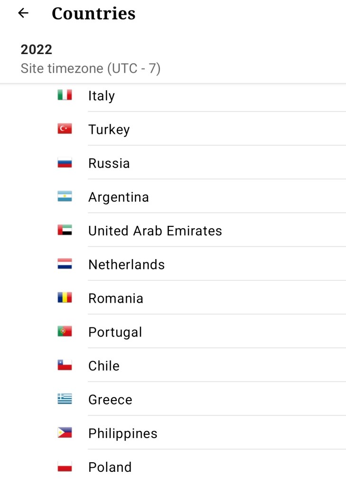Select the Portugal flag icon
The height and width of the screenshot is (486, 346).
pyautogui.click(x=65, y=332)
